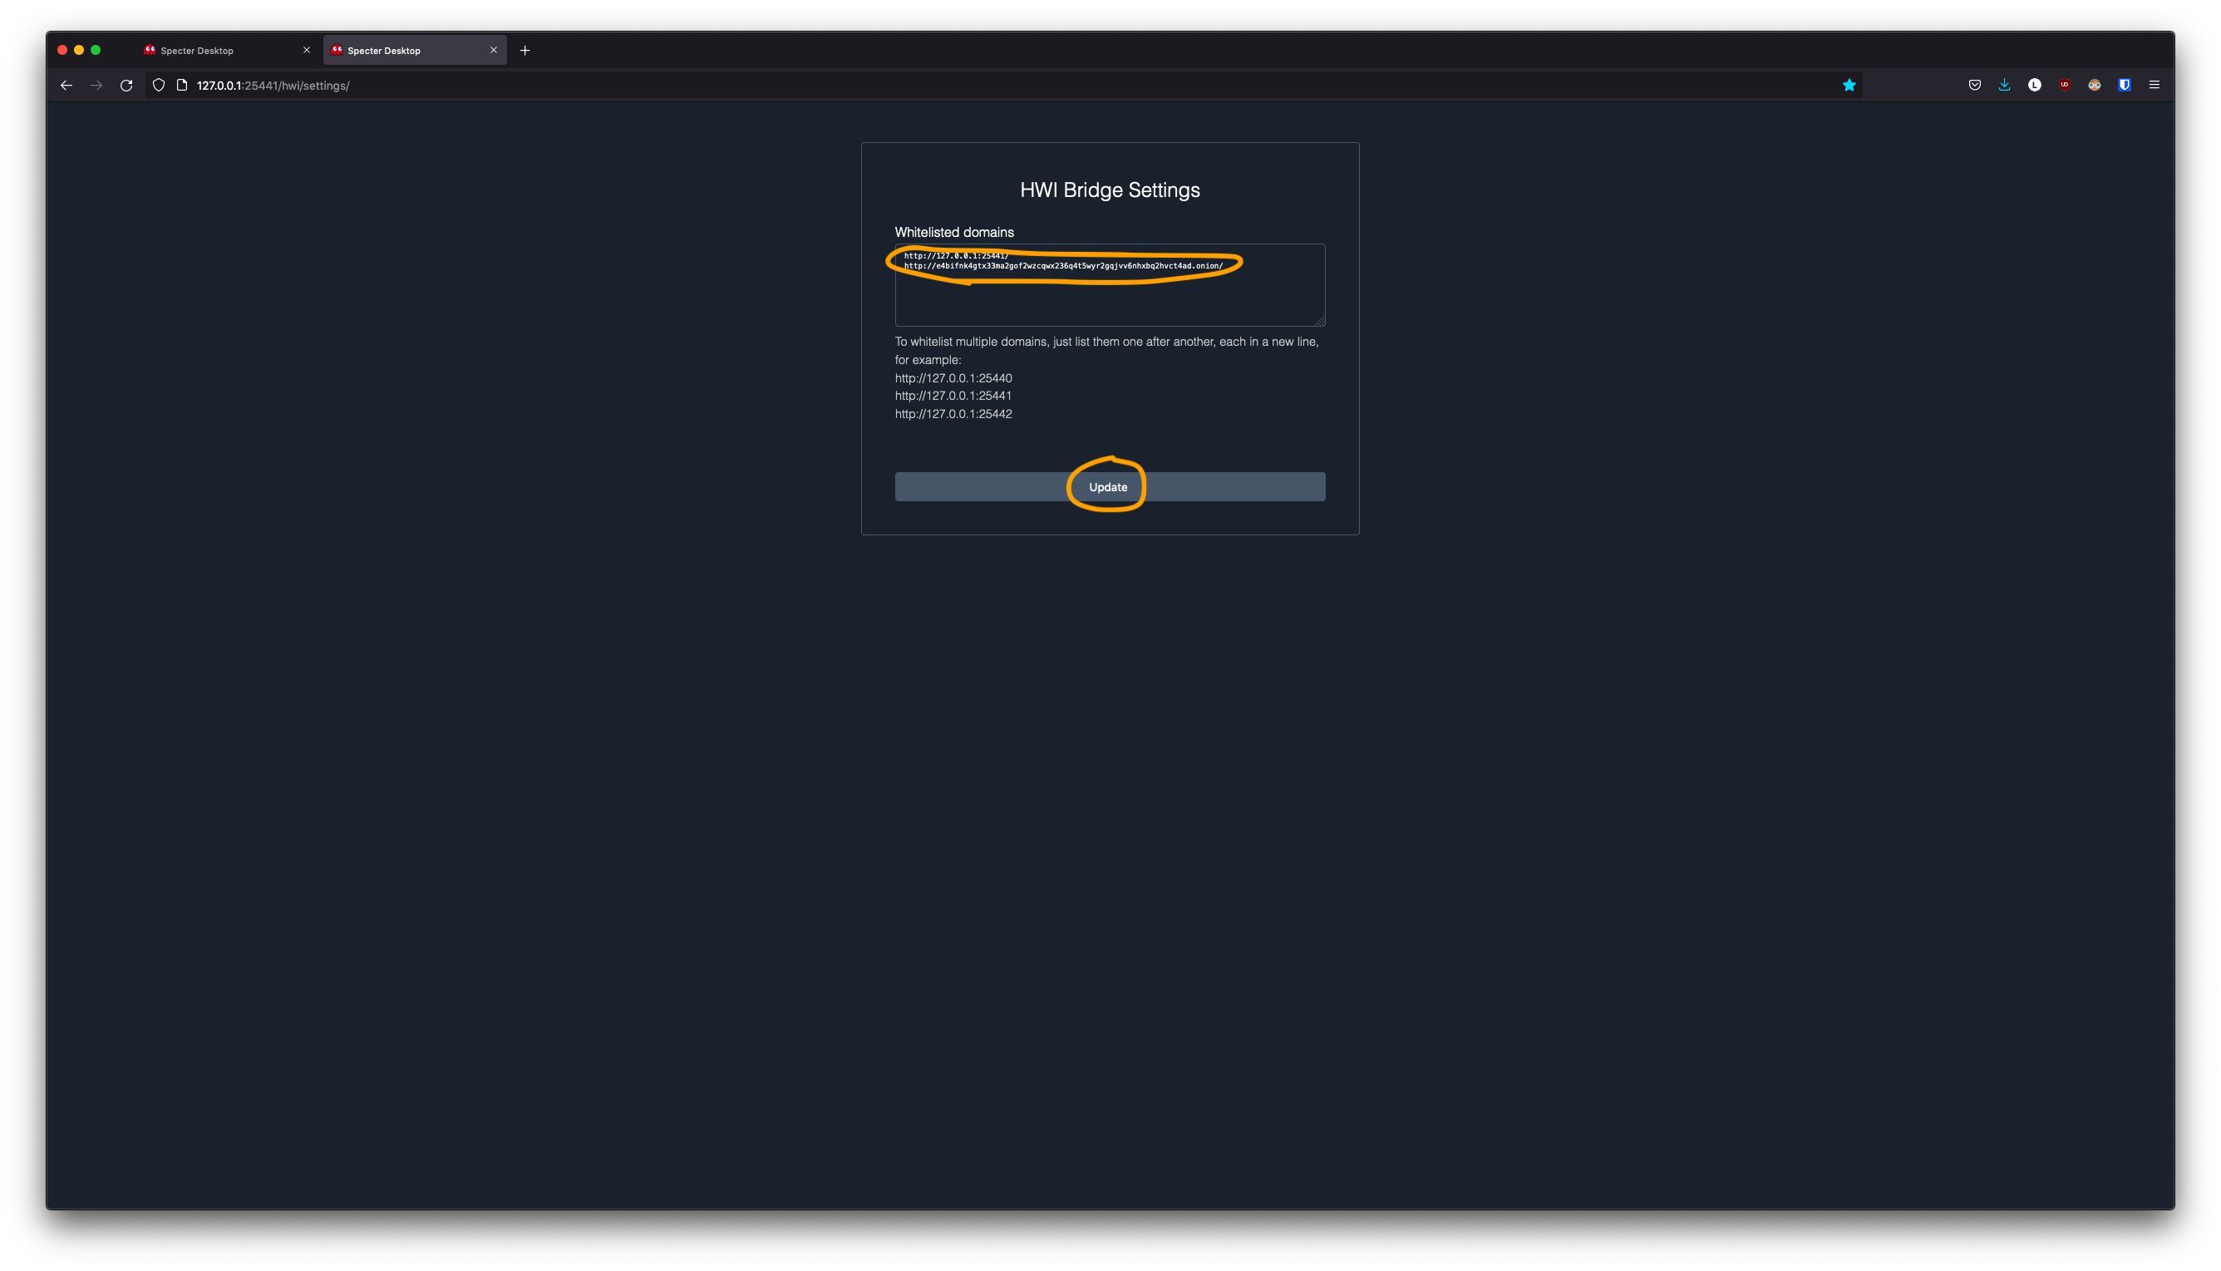This screenshot has height=1271, width=2221.
Task: Switch to the first Specter Desktop tab
Action: 209,51
